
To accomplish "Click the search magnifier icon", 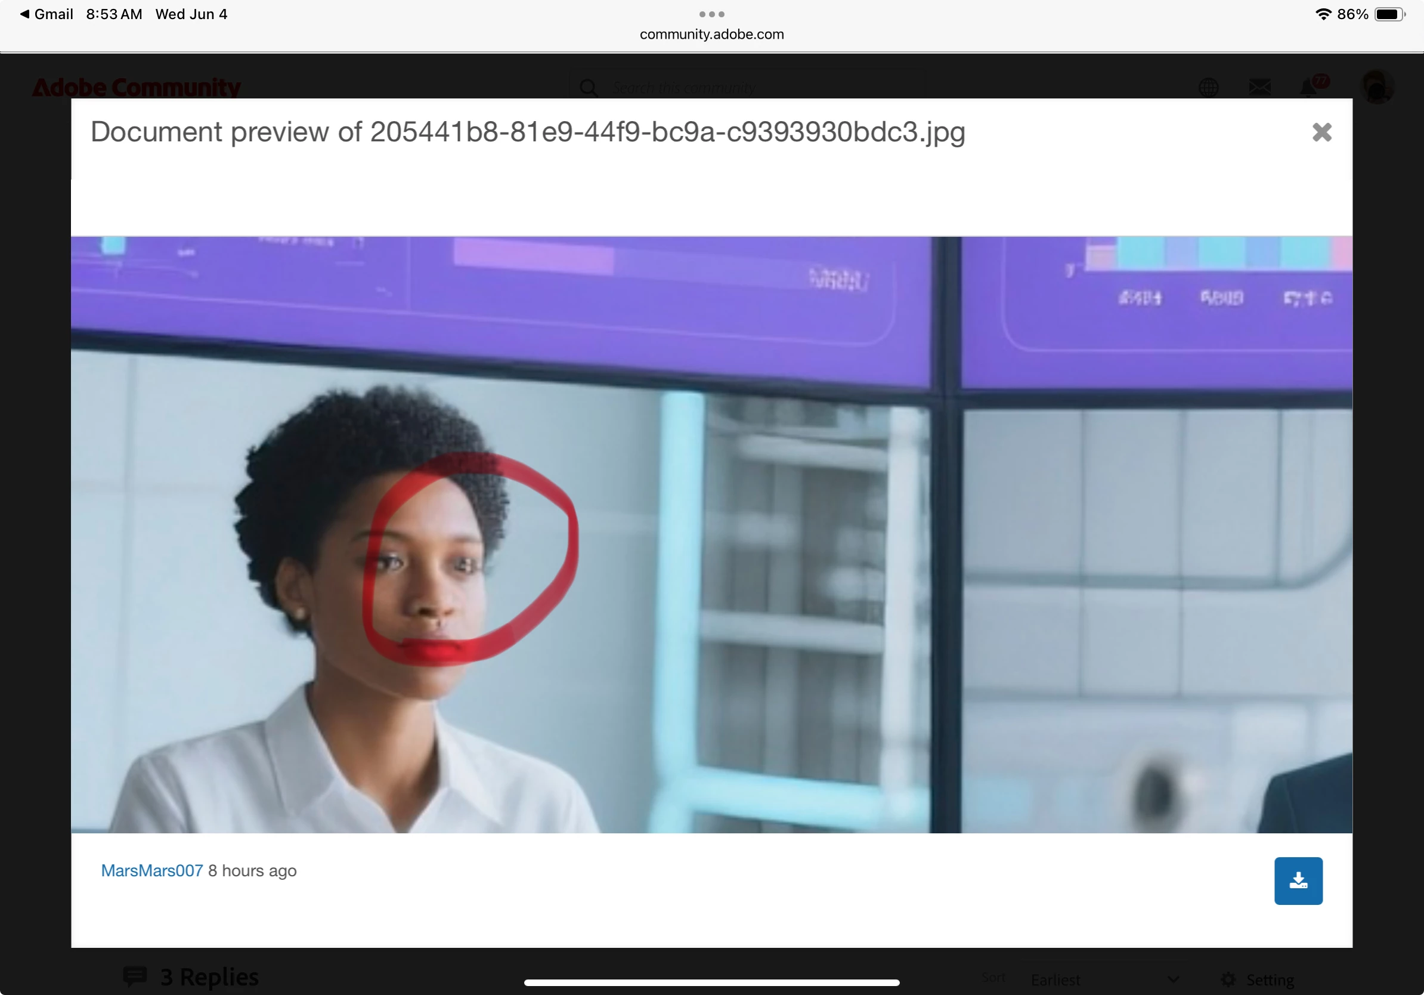I will [x=588, y=88].
